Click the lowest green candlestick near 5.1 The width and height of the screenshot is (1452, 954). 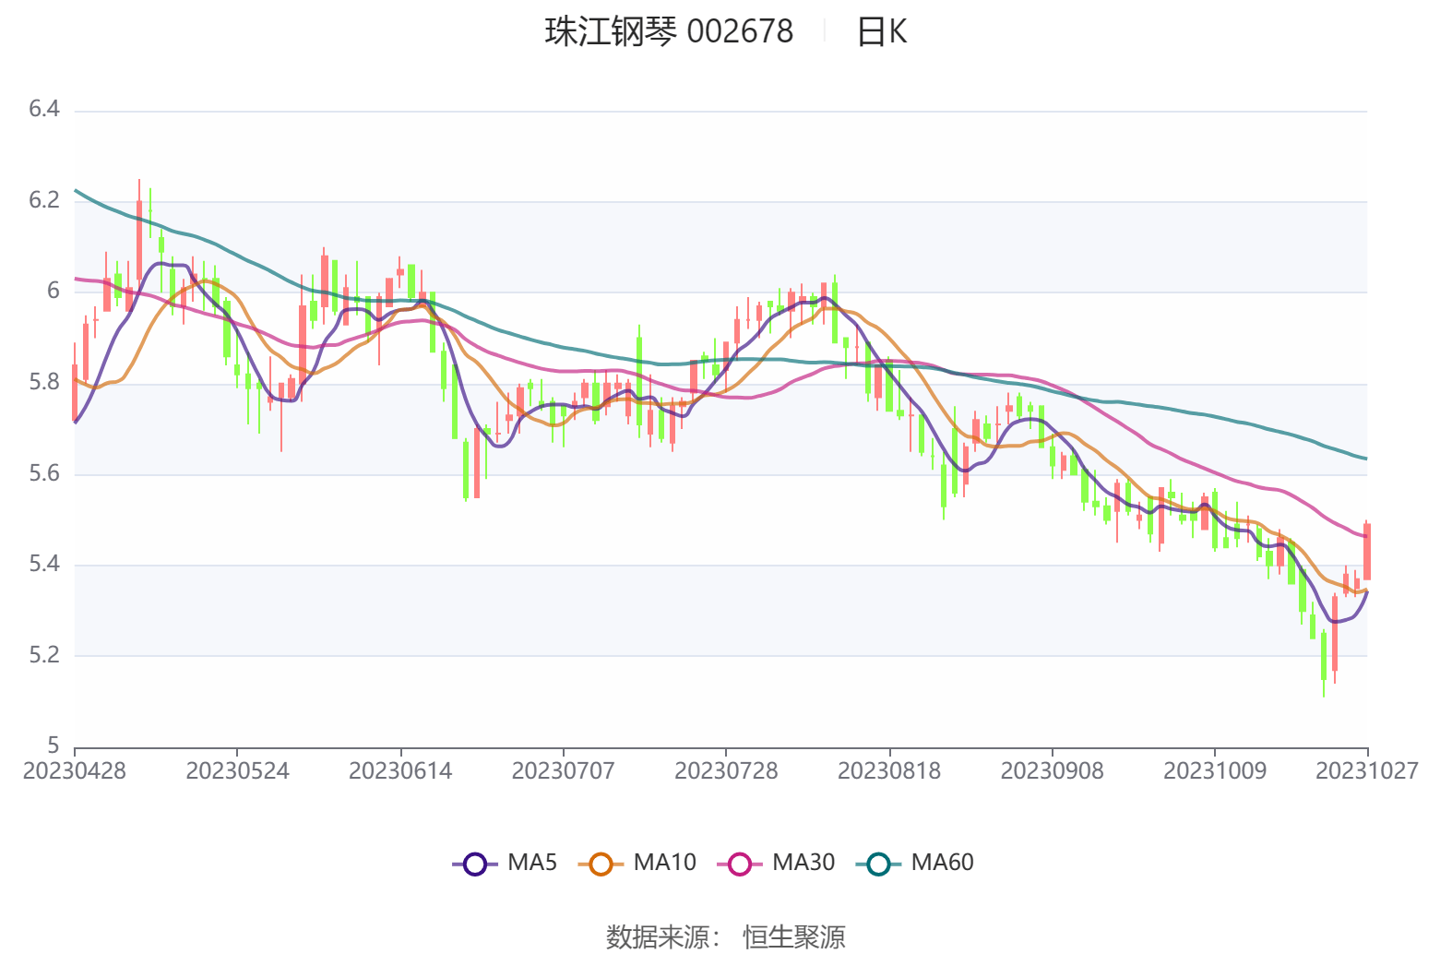coord(1324,655)
